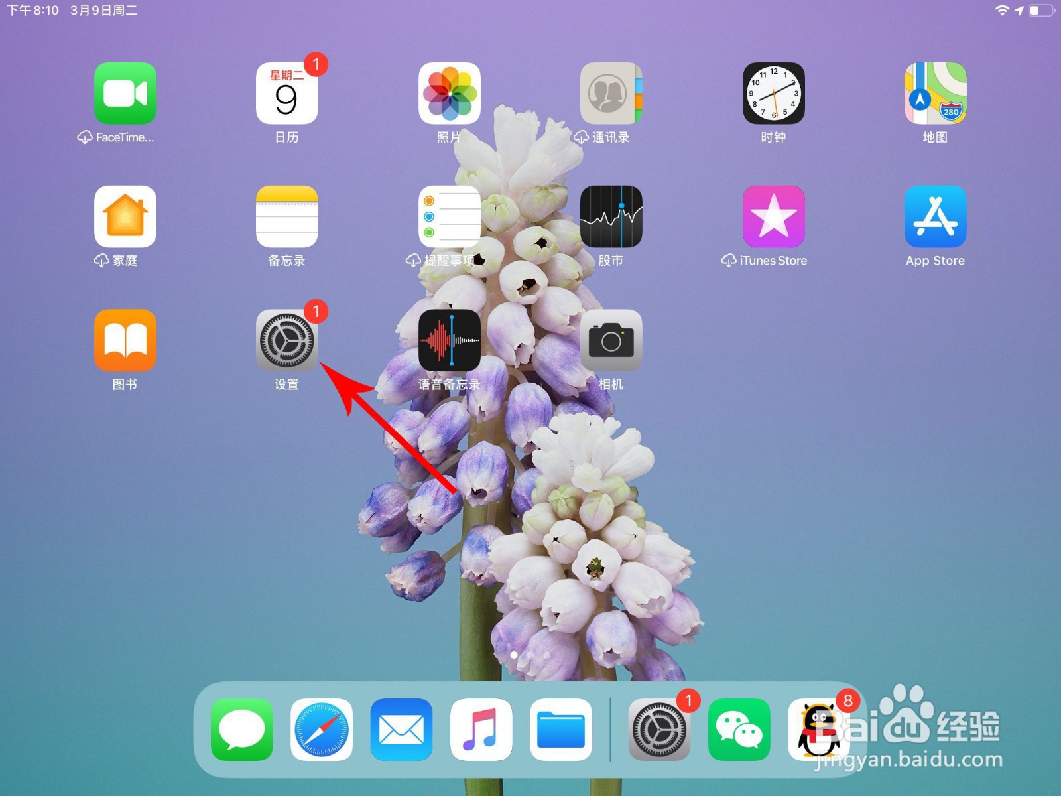Launch WeChat from the dock
Screen dimensions: 1061x796
pos(739,730)
